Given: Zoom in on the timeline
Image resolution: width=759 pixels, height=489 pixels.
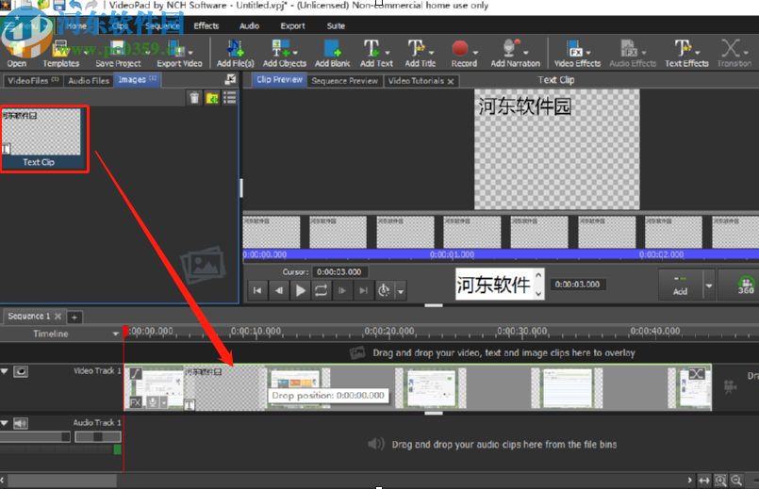Looking at the screenshot, I should (720, 481).
